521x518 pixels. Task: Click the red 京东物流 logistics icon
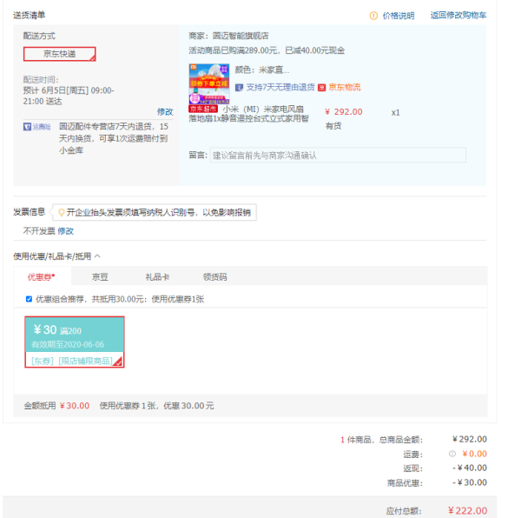click(321, 88)
